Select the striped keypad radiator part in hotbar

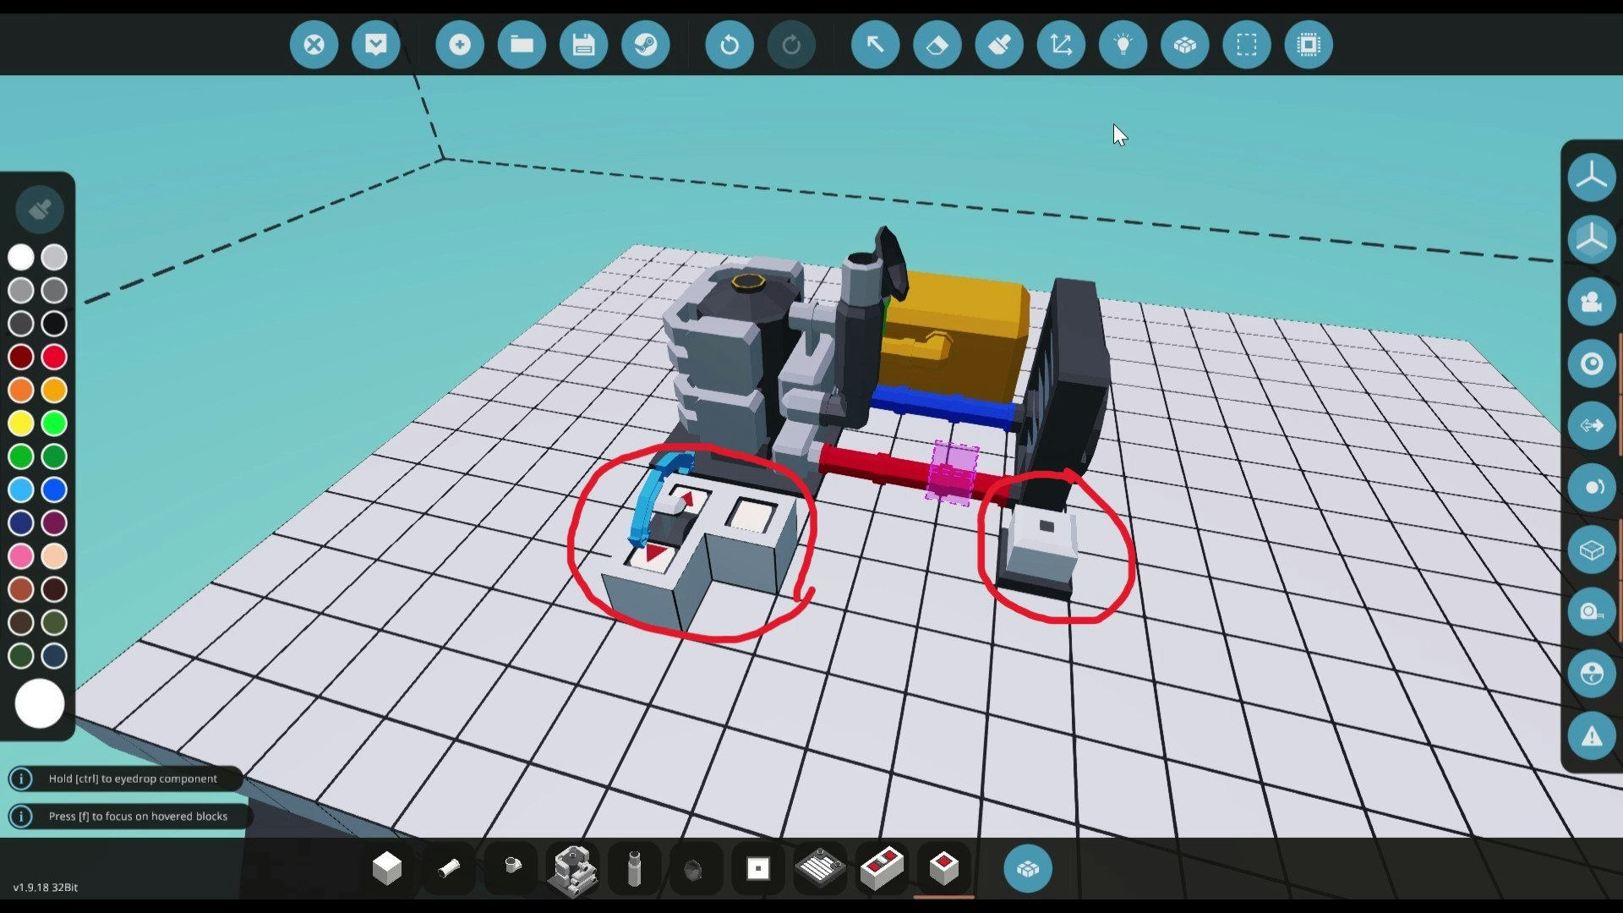(820, 867)
